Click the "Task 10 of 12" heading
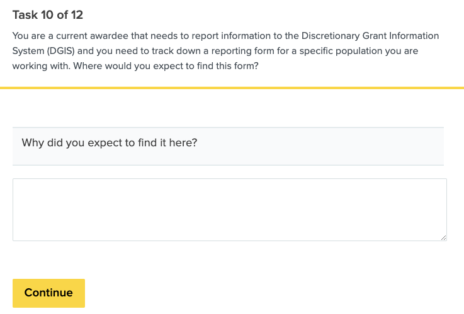The height and width of the screenshot is (314, 464). tap(48, 15)
